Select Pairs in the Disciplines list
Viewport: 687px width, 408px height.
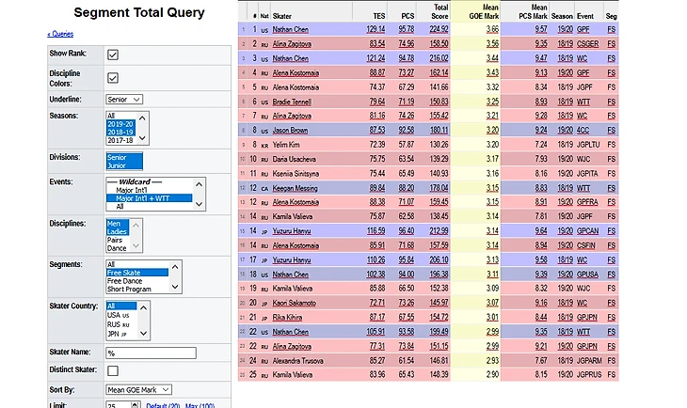pos(117,239)
